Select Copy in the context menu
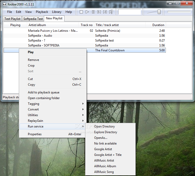Image resolution: width=195 pixels, height=176 pixels. point(53,85)
